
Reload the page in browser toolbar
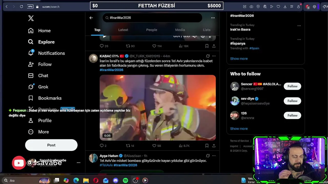coord(22,7)
